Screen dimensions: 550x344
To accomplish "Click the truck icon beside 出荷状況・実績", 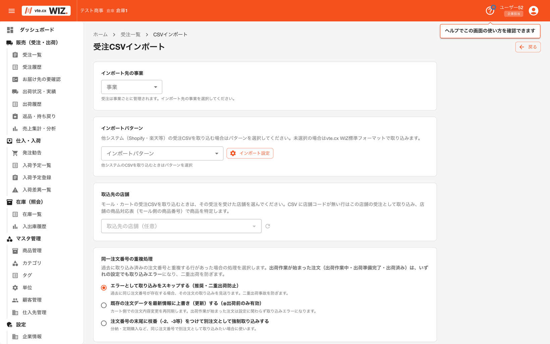I will (x=15, y=92).
